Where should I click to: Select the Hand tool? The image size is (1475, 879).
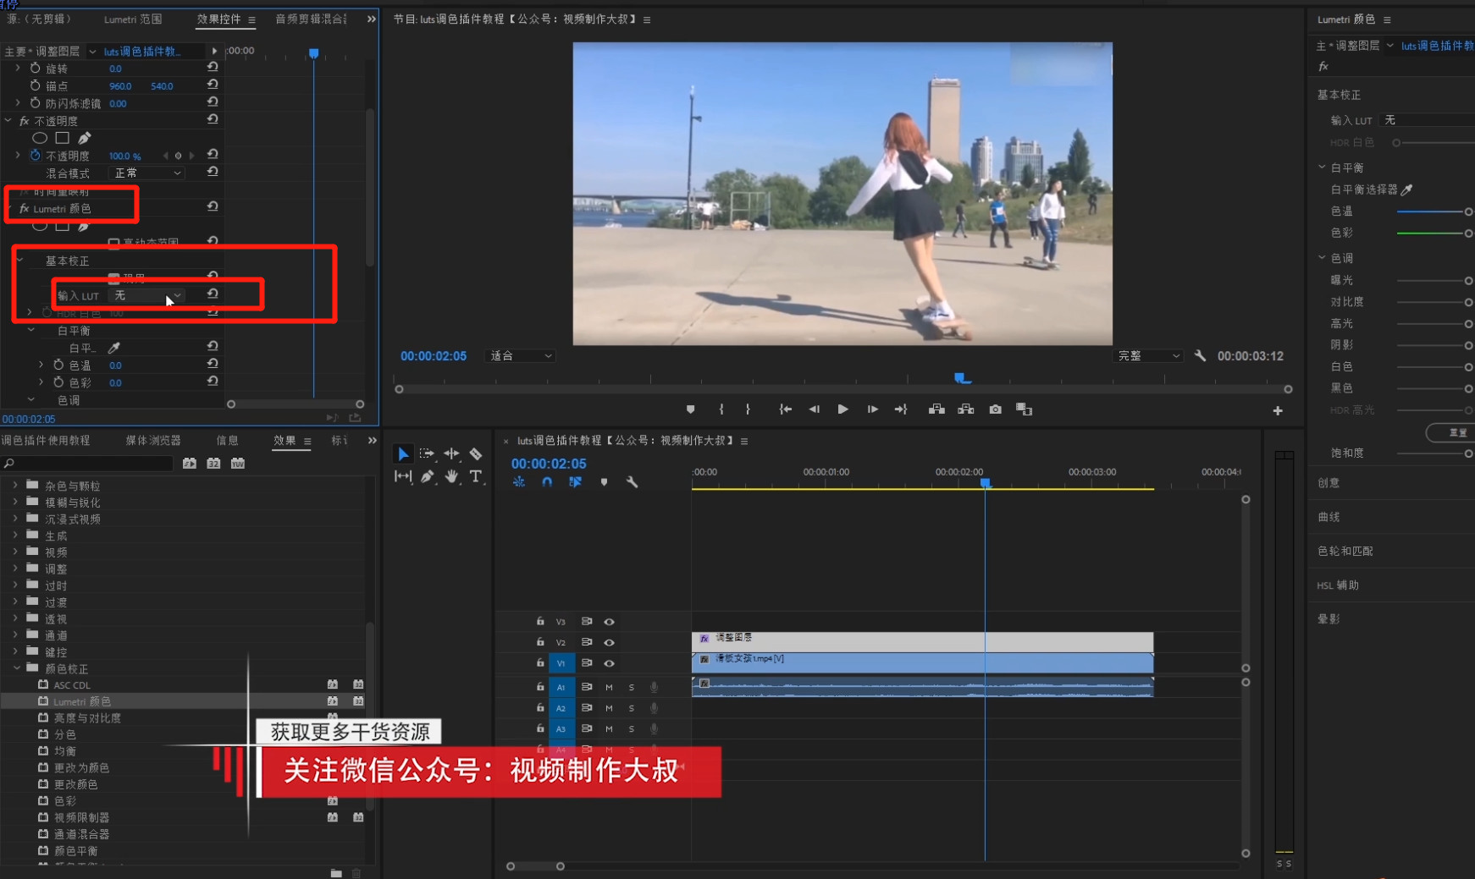(x=451, y=476)
